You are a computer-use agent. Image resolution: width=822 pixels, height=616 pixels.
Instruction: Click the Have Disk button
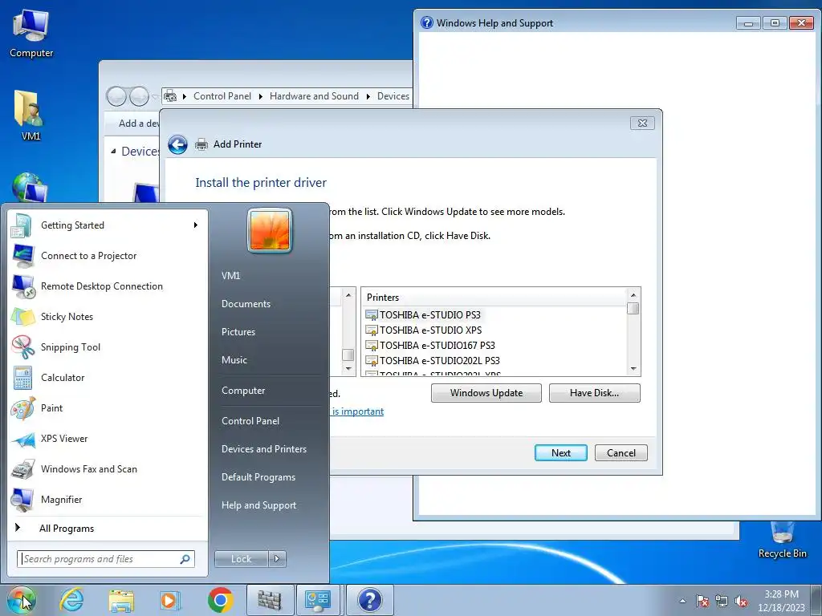[x=595, y=393]
